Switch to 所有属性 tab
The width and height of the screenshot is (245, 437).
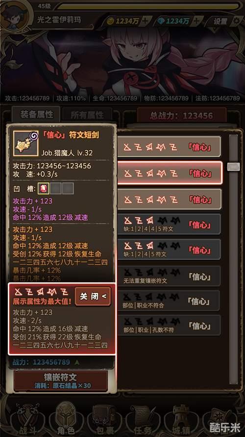87,115
